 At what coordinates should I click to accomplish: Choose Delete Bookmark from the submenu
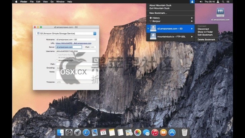pos(206,40)
